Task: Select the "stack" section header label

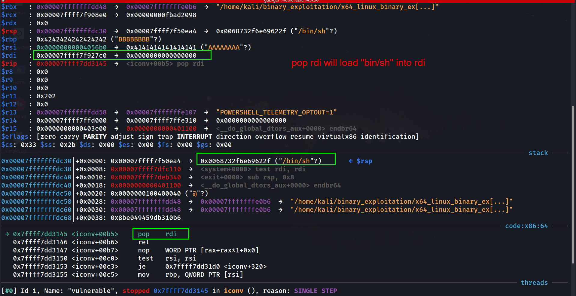Action: coord(538,153)
